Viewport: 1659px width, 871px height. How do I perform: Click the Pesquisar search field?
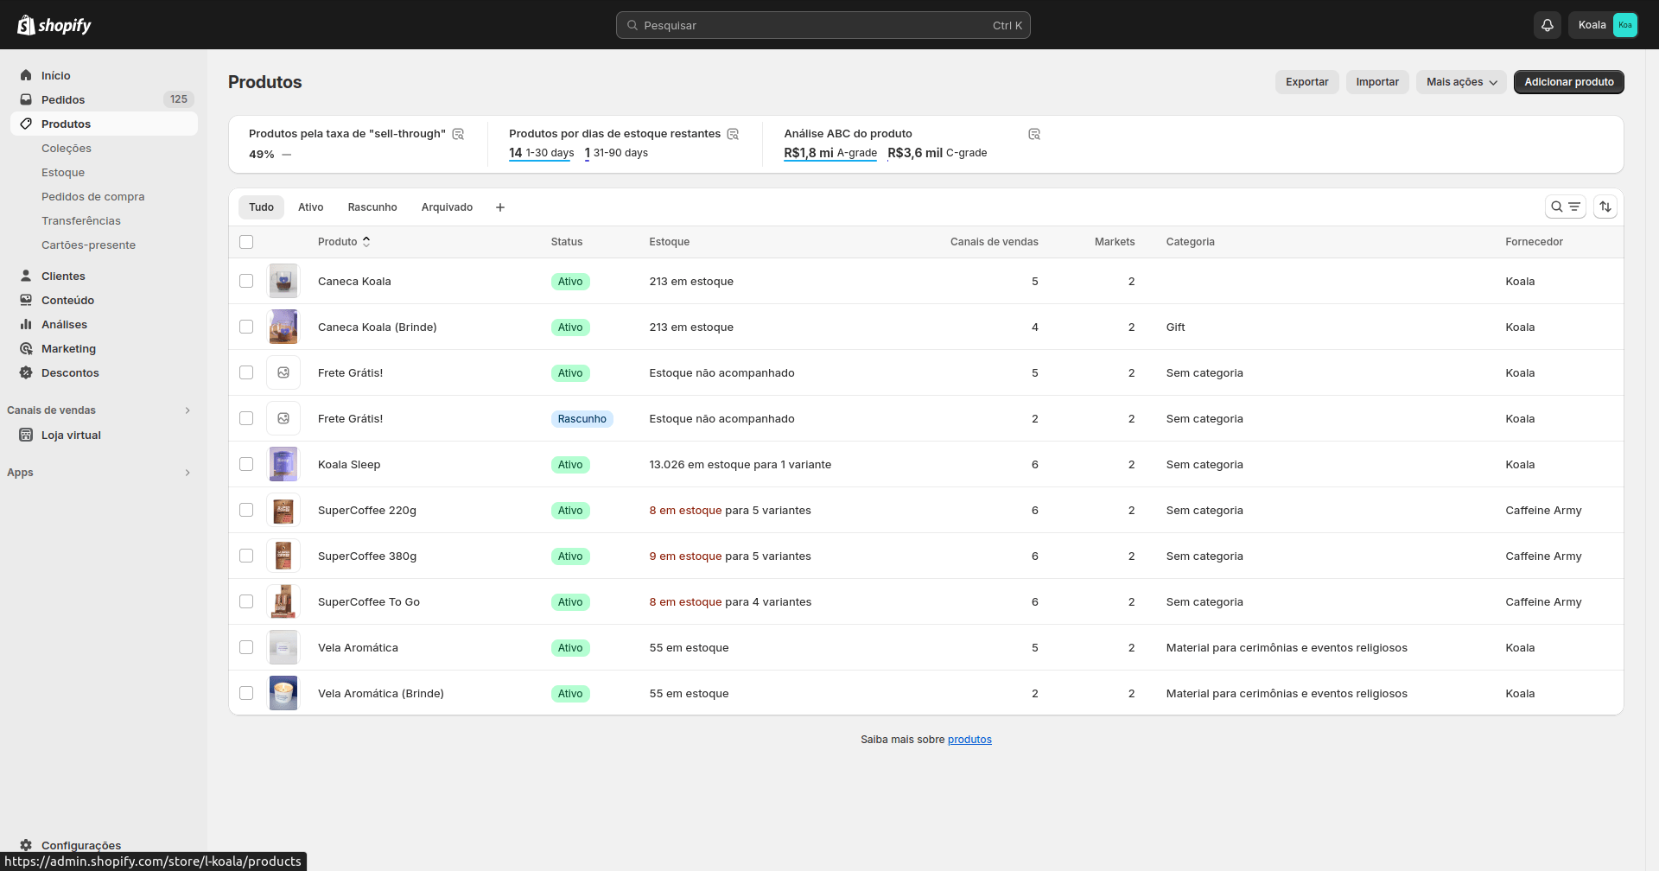(823, 25)
